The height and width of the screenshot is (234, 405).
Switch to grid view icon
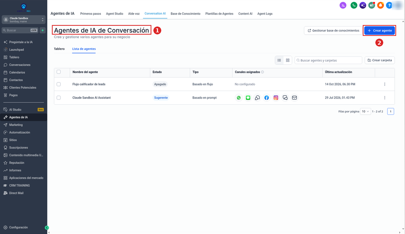tap(288, 60)
